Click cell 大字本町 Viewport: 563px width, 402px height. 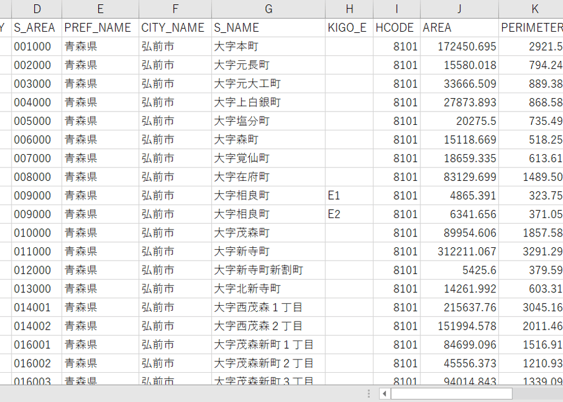pos(268,46)
